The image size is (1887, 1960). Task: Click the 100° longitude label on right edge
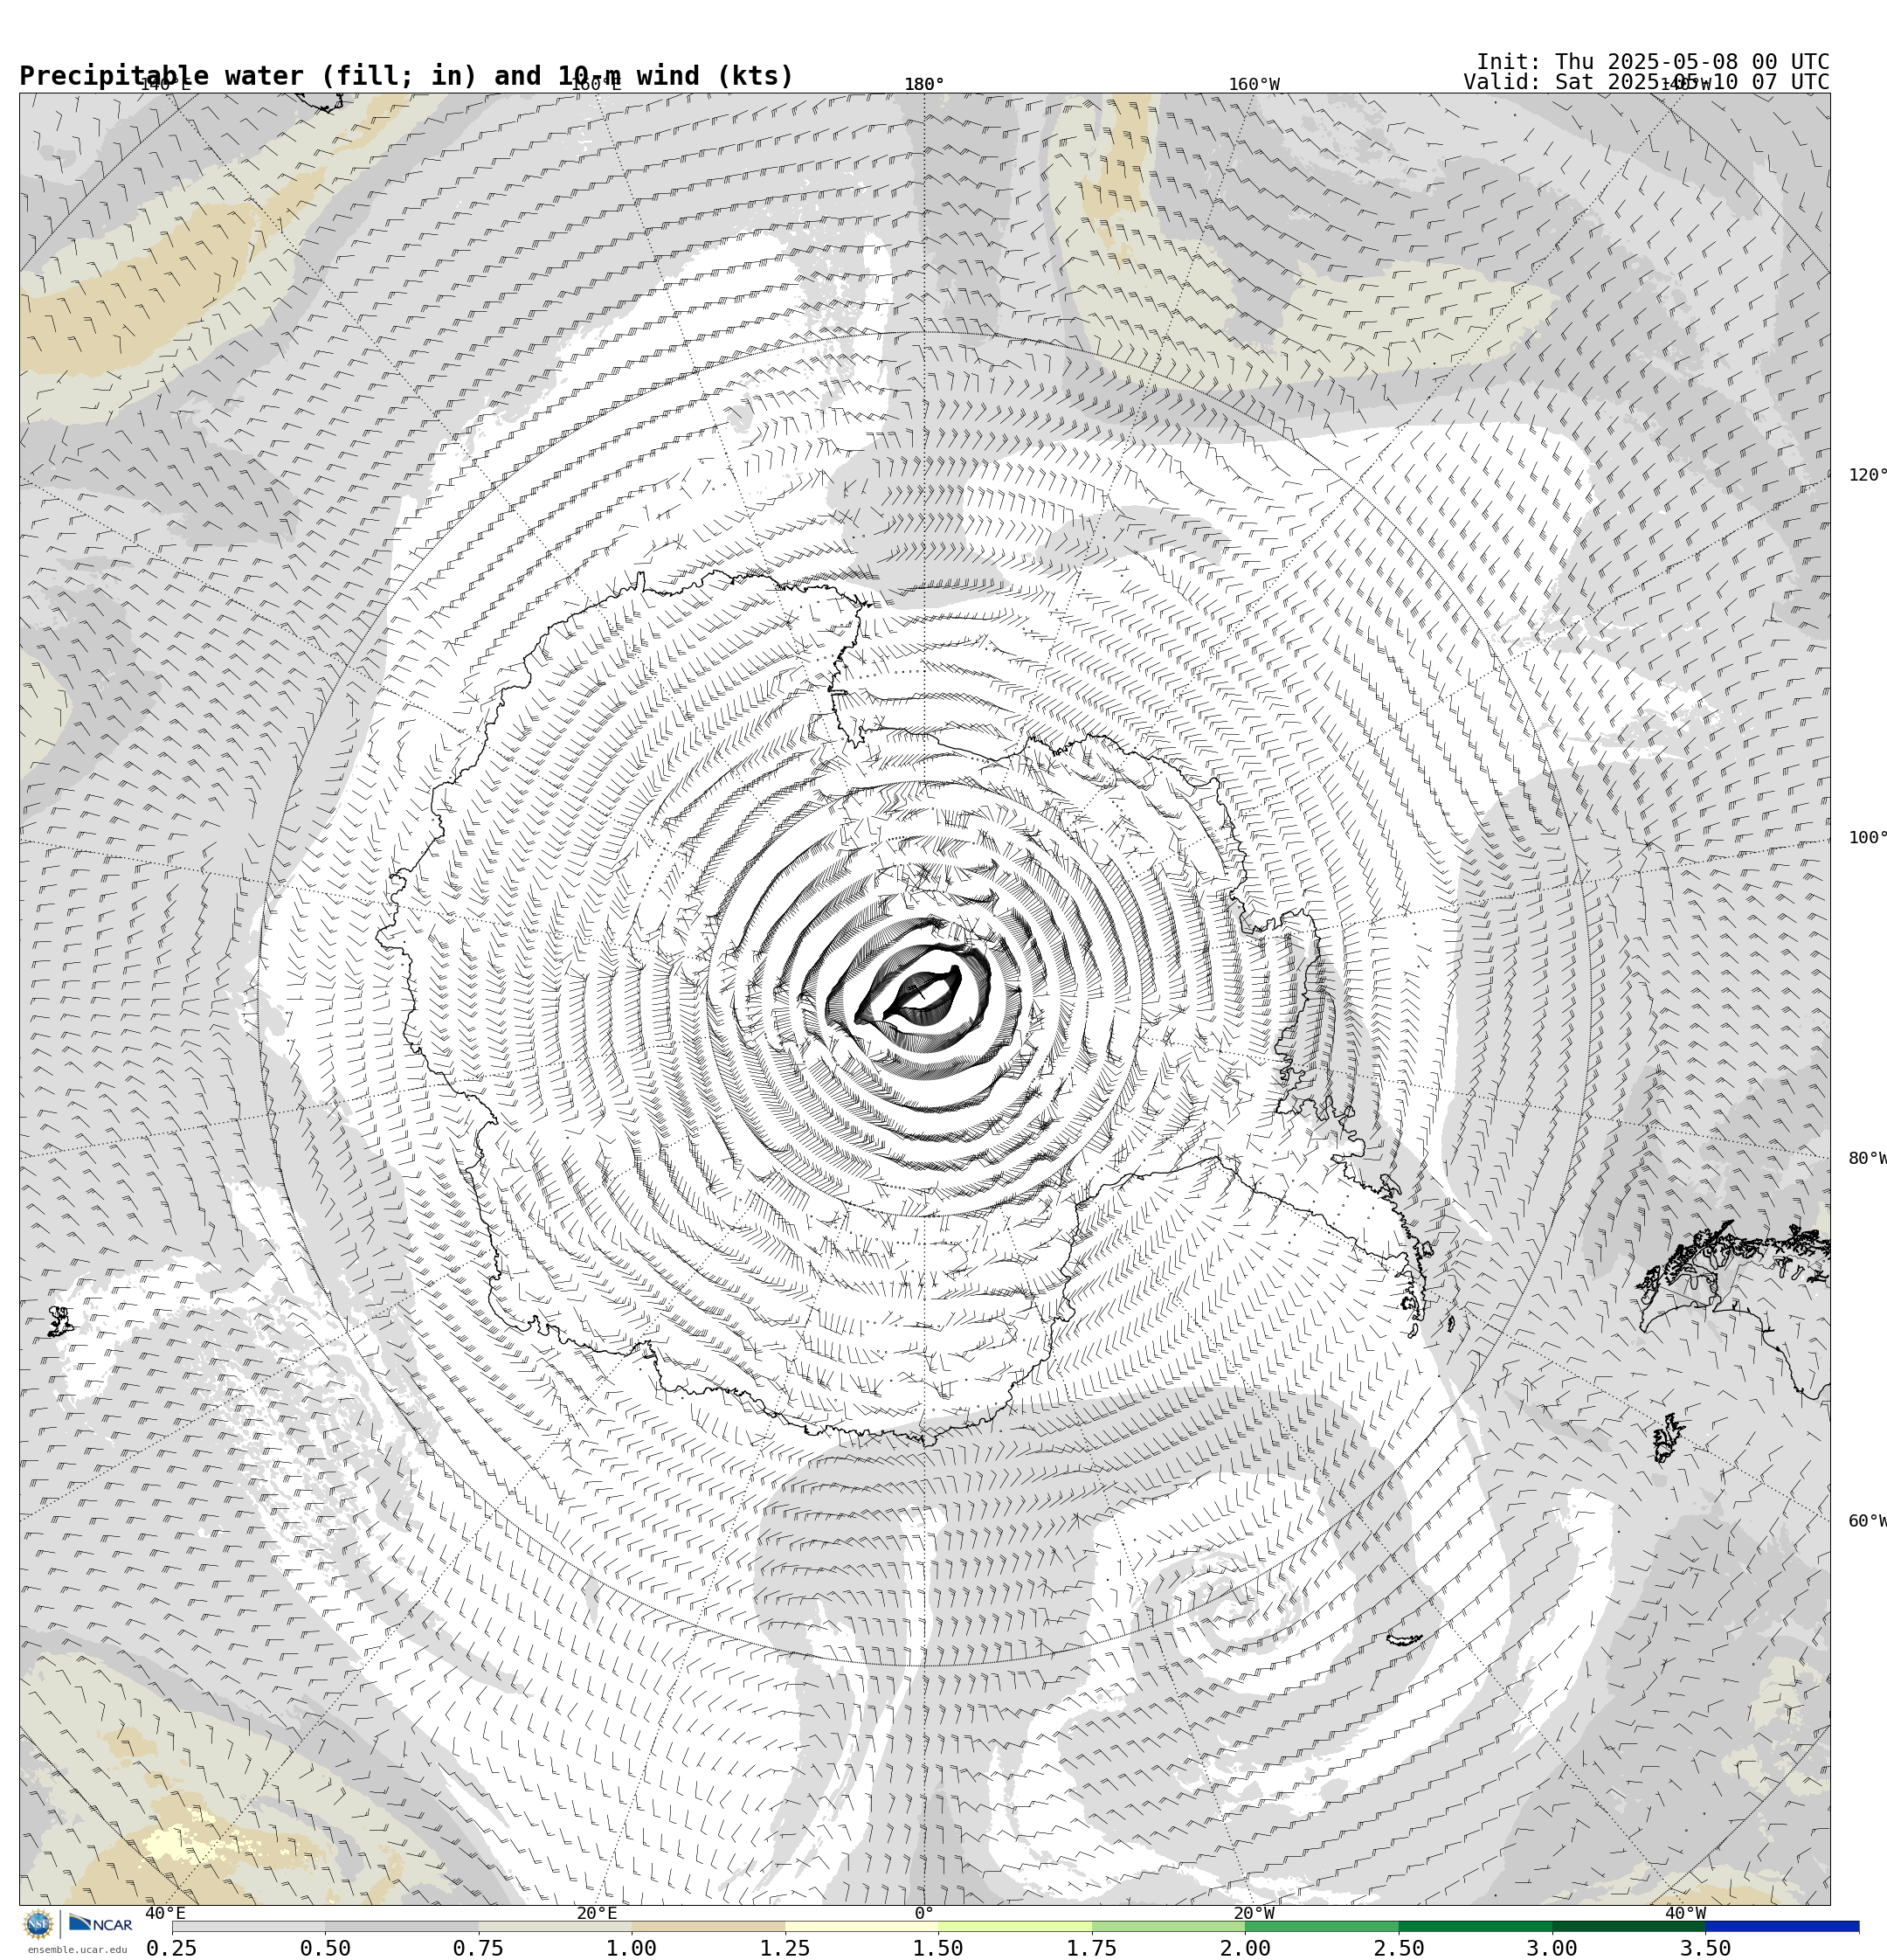click(1867, 838)
